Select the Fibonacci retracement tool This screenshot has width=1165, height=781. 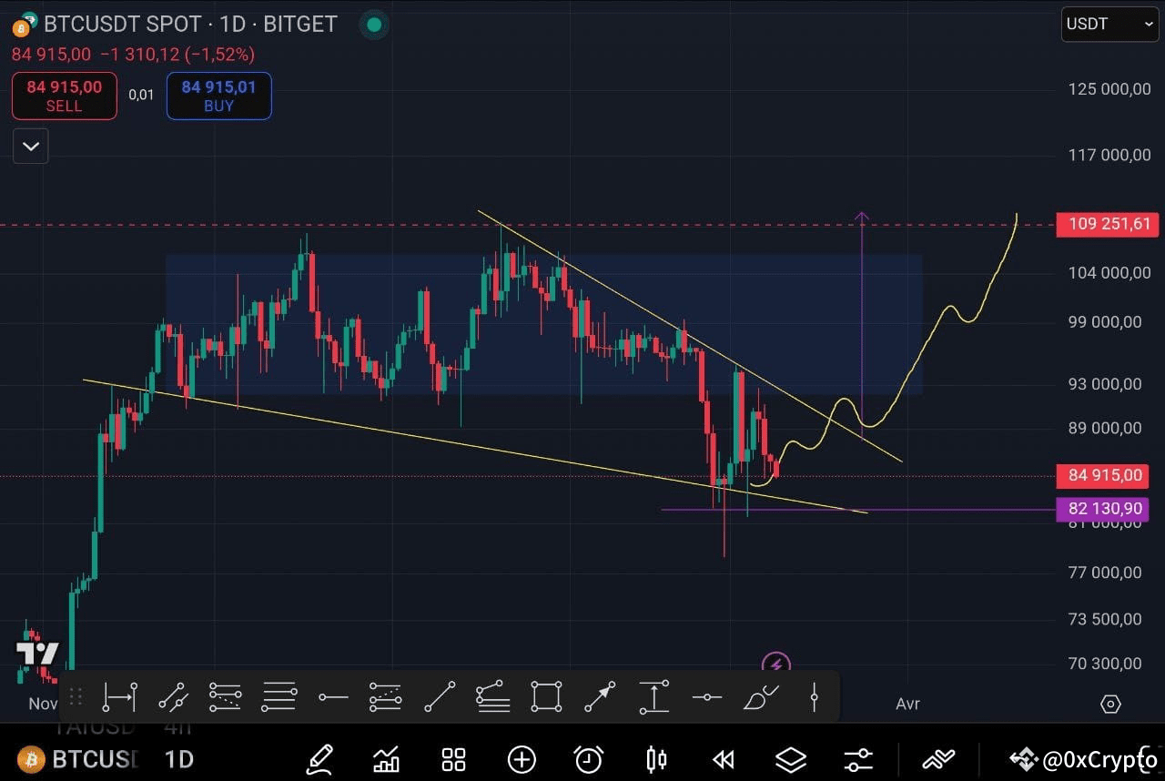[225, 697]
